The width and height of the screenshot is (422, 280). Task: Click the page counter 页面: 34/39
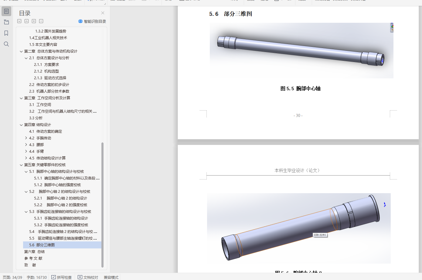12,277
